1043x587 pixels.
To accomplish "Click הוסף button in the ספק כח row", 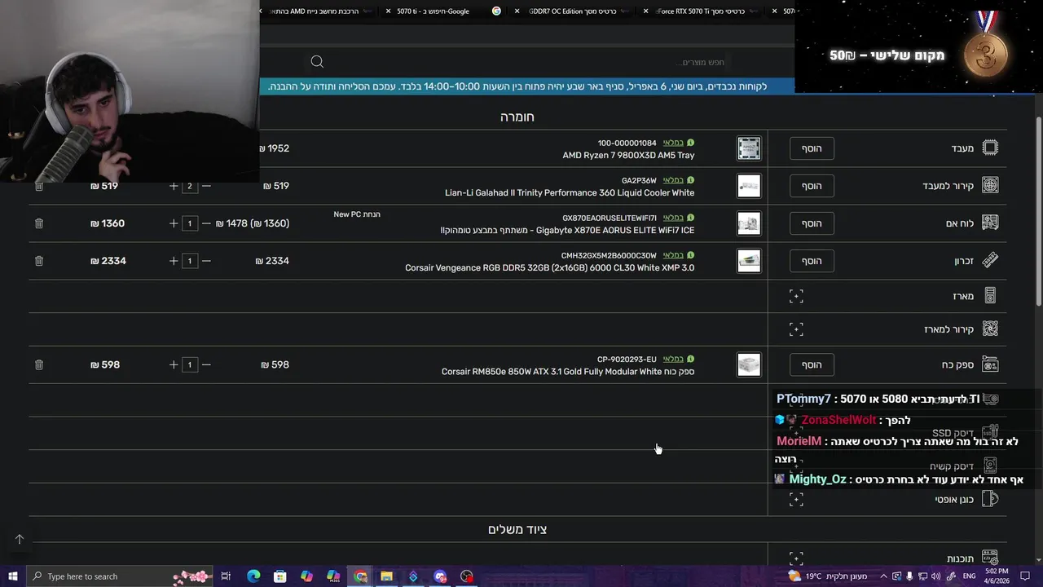I will pyautogui.click(x=812, y=364).
